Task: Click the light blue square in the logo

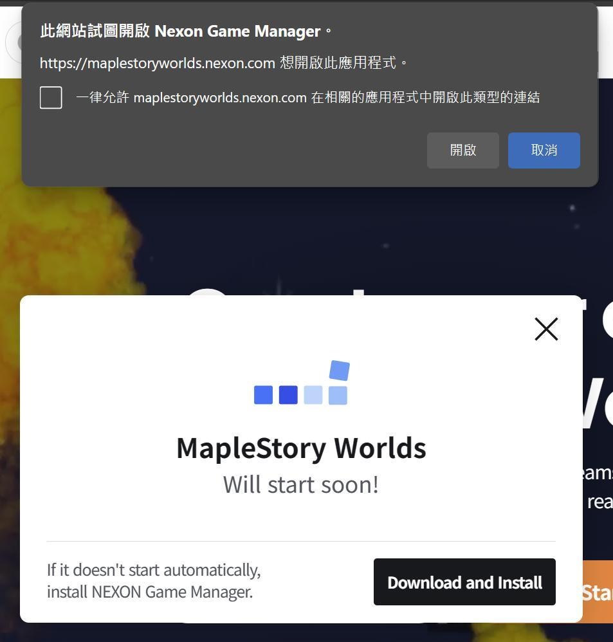Action: click(x=313, y=395)
